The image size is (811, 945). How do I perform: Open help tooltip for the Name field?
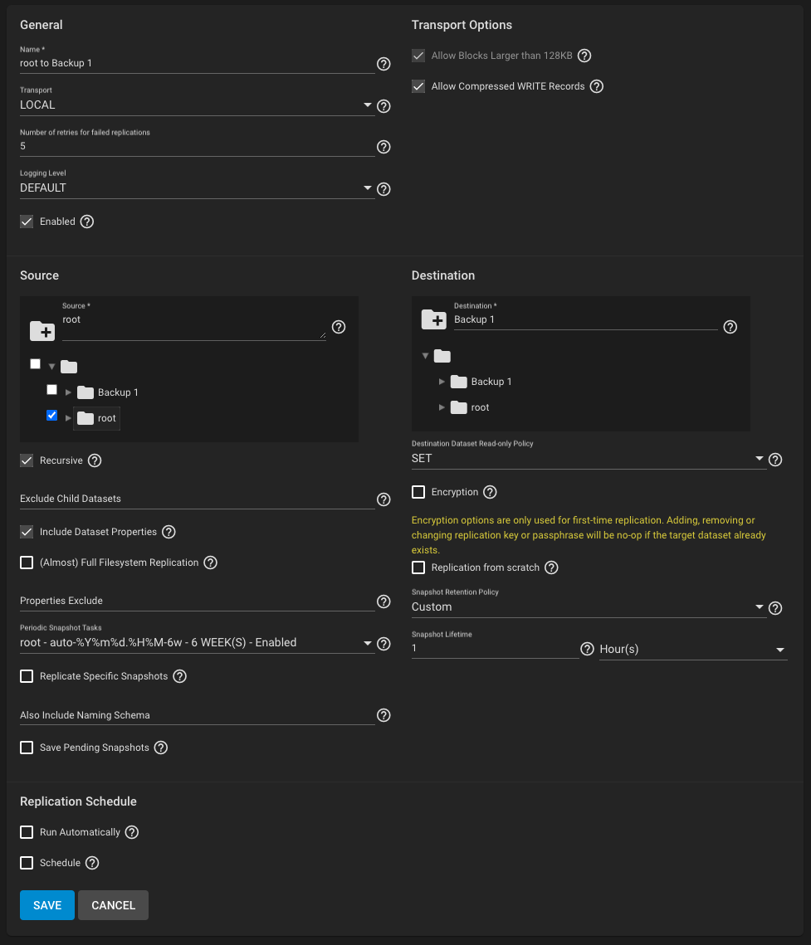pyautogui.click(x=384, y=64)
